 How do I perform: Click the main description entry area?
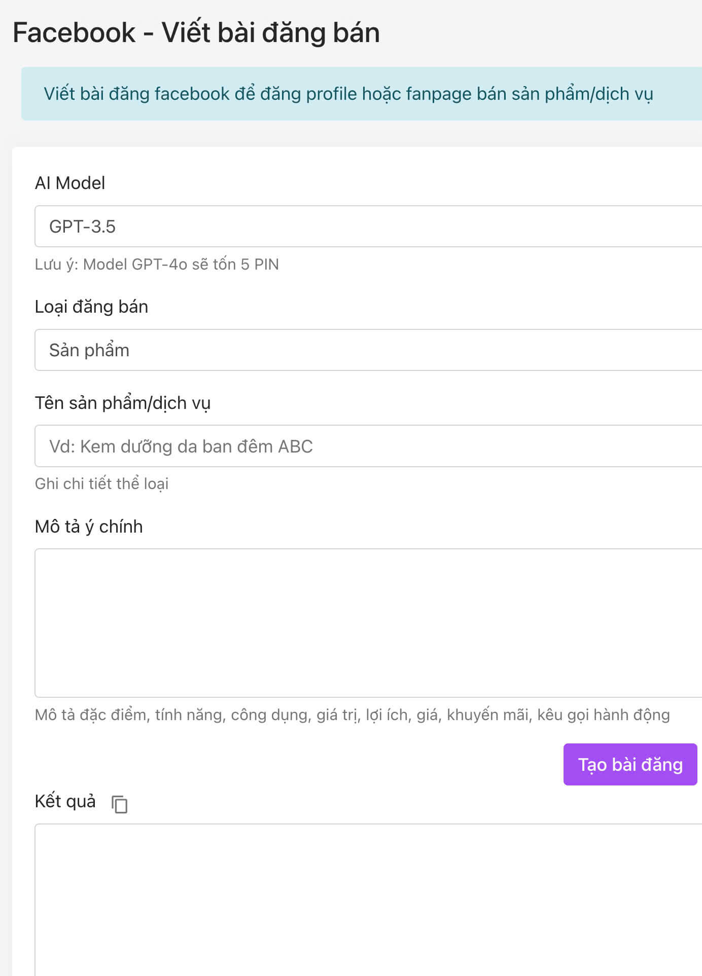tap(355, 623)
